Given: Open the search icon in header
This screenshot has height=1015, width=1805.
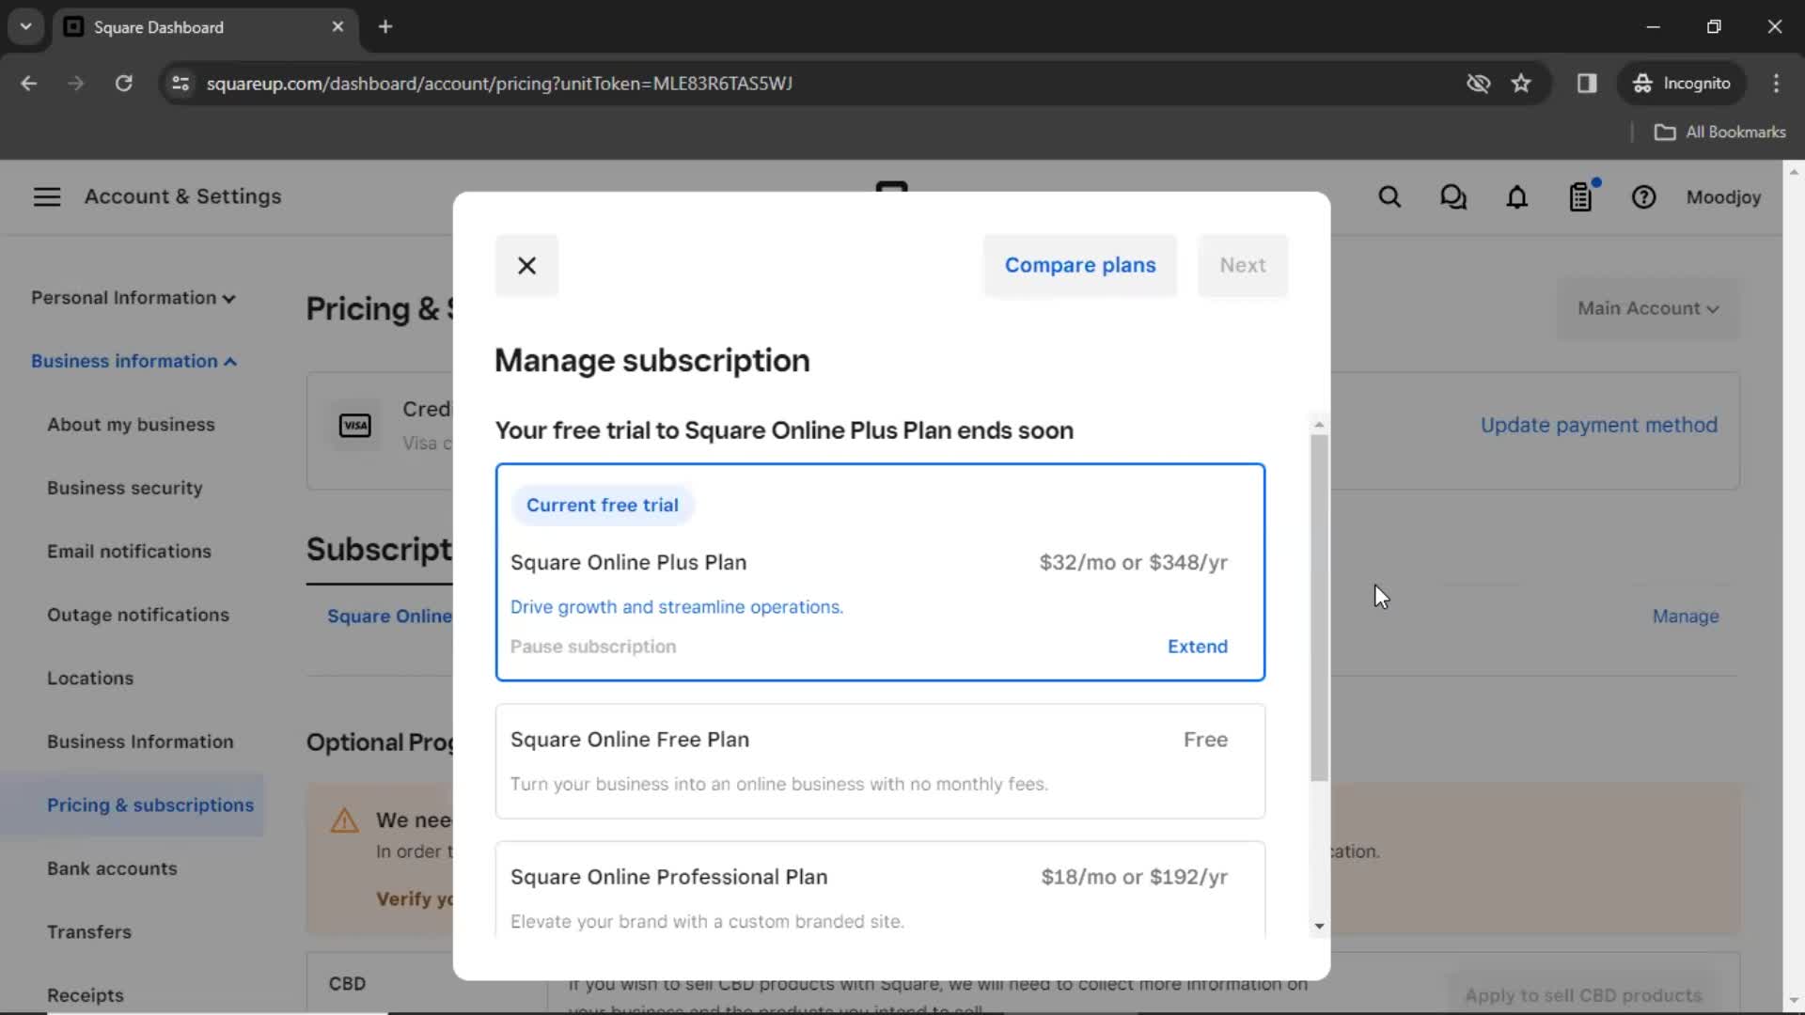Looking at the screenshot, I should click(x=1389, y=197).
